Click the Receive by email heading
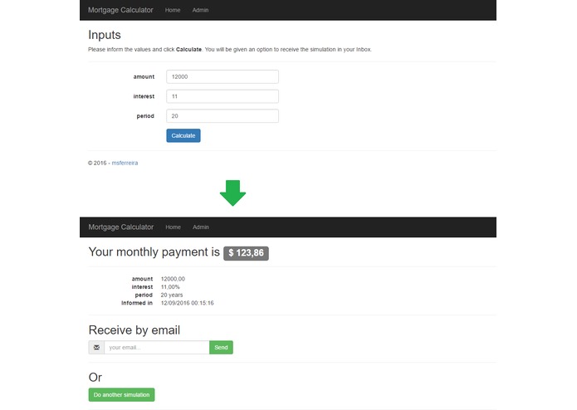The width and height of the screenshot is (577, 410). [x=134, y=329]
